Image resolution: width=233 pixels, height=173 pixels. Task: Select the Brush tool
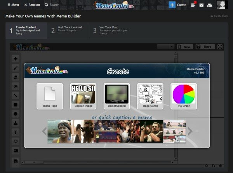pos(16,68)
